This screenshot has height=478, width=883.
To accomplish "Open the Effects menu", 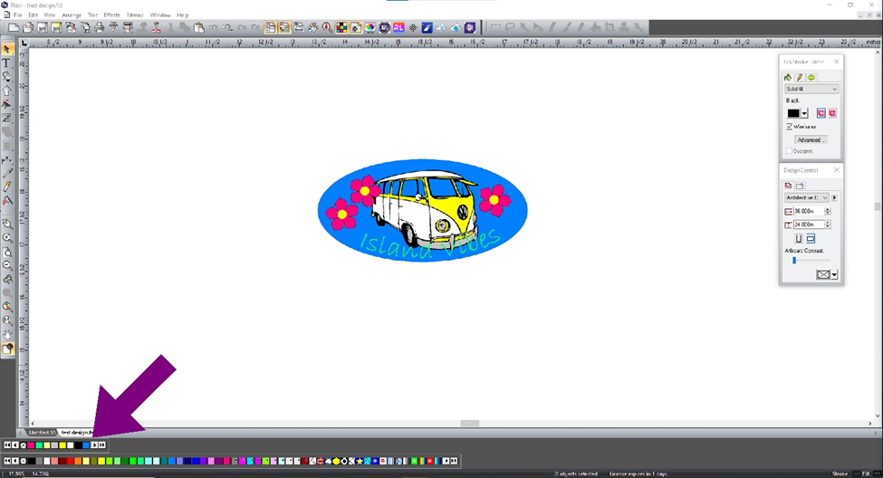I will pyautogui.click(x=111, y=15).
